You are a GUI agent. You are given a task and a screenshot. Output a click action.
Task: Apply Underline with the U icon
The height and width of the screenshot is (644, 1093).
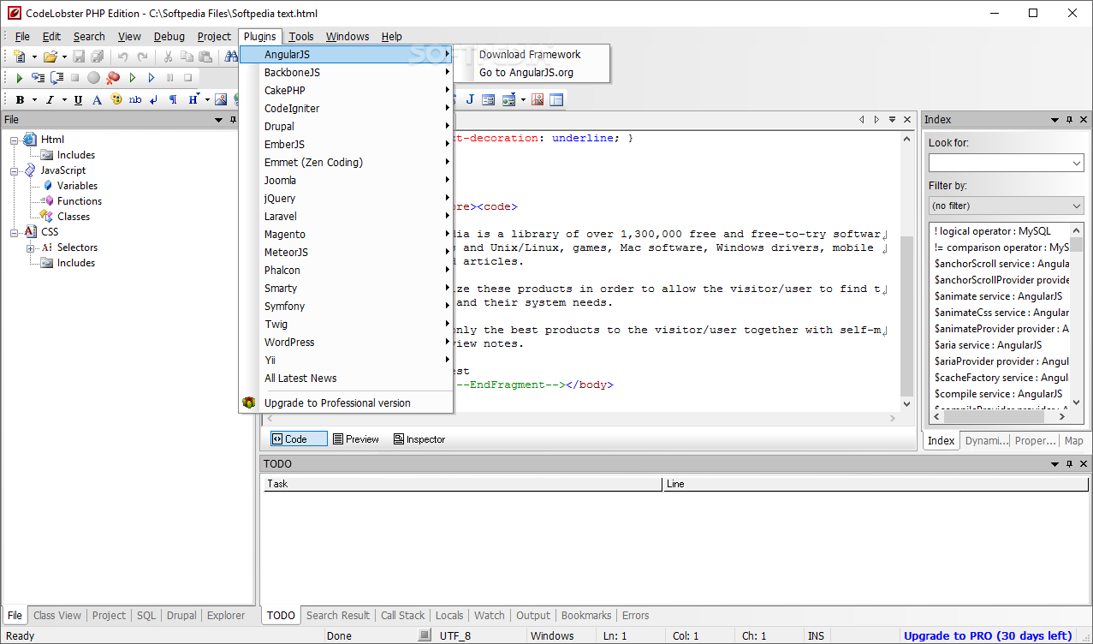(x=78, y=100)
